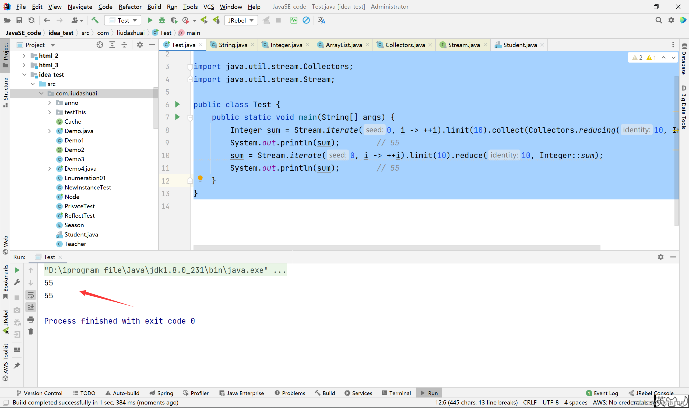This screenshot has width=689, height=408.
Task: Open the Event Log
Action: (602, 393)
